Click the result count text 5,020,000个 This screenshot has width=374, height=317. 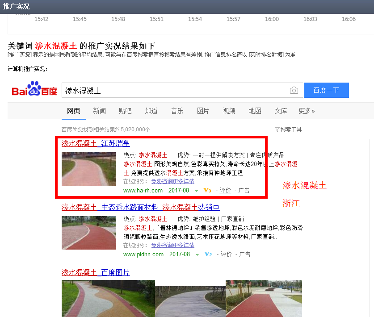[x=135, y=129]
